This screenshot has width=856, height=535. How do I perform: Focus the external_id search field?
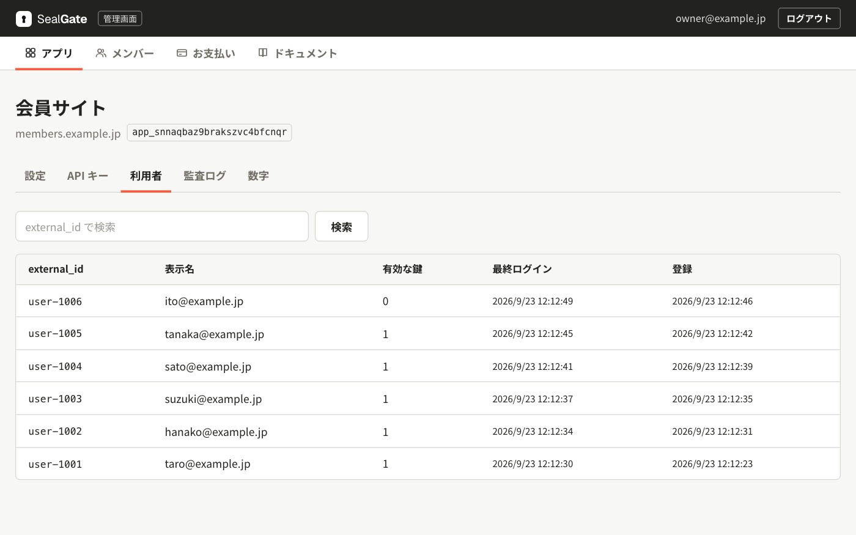(x=162, y=227)
